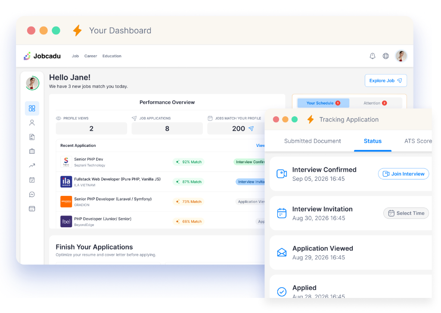Click the lightning bolt icon in Tracking Application title
This screenshot has height=313, width=441.
pos(311,120)
